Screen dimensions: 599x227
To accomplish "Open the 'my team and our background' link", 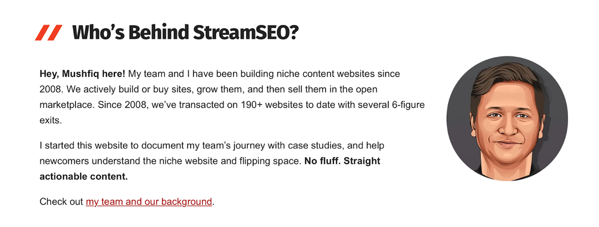I will tap(149, 202).
